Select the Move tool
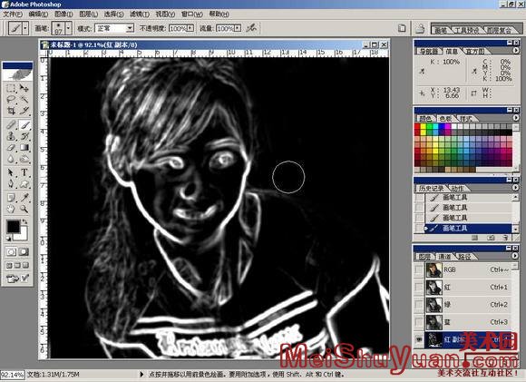 pos(24,89)
